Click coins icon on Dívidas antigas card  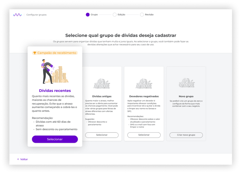(102, 83)
